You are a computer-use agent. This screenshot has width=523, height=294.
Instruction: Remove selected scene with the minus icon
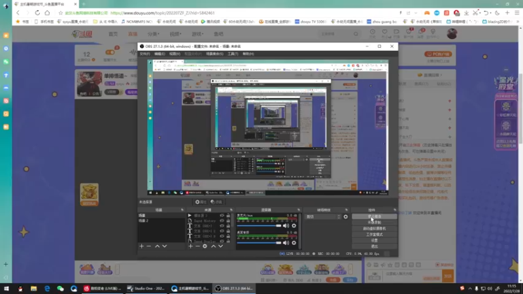click(x=149, y=246)
